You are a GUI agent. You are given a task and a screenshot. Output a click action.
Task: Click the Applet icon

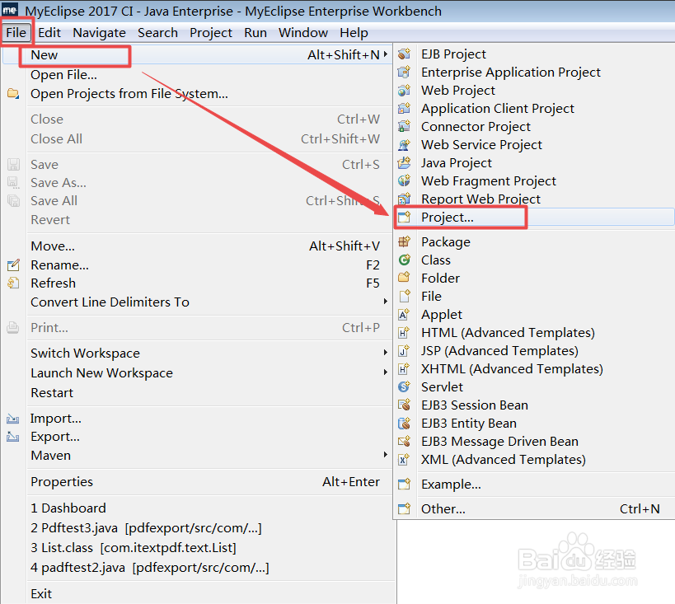coord(404,315)
